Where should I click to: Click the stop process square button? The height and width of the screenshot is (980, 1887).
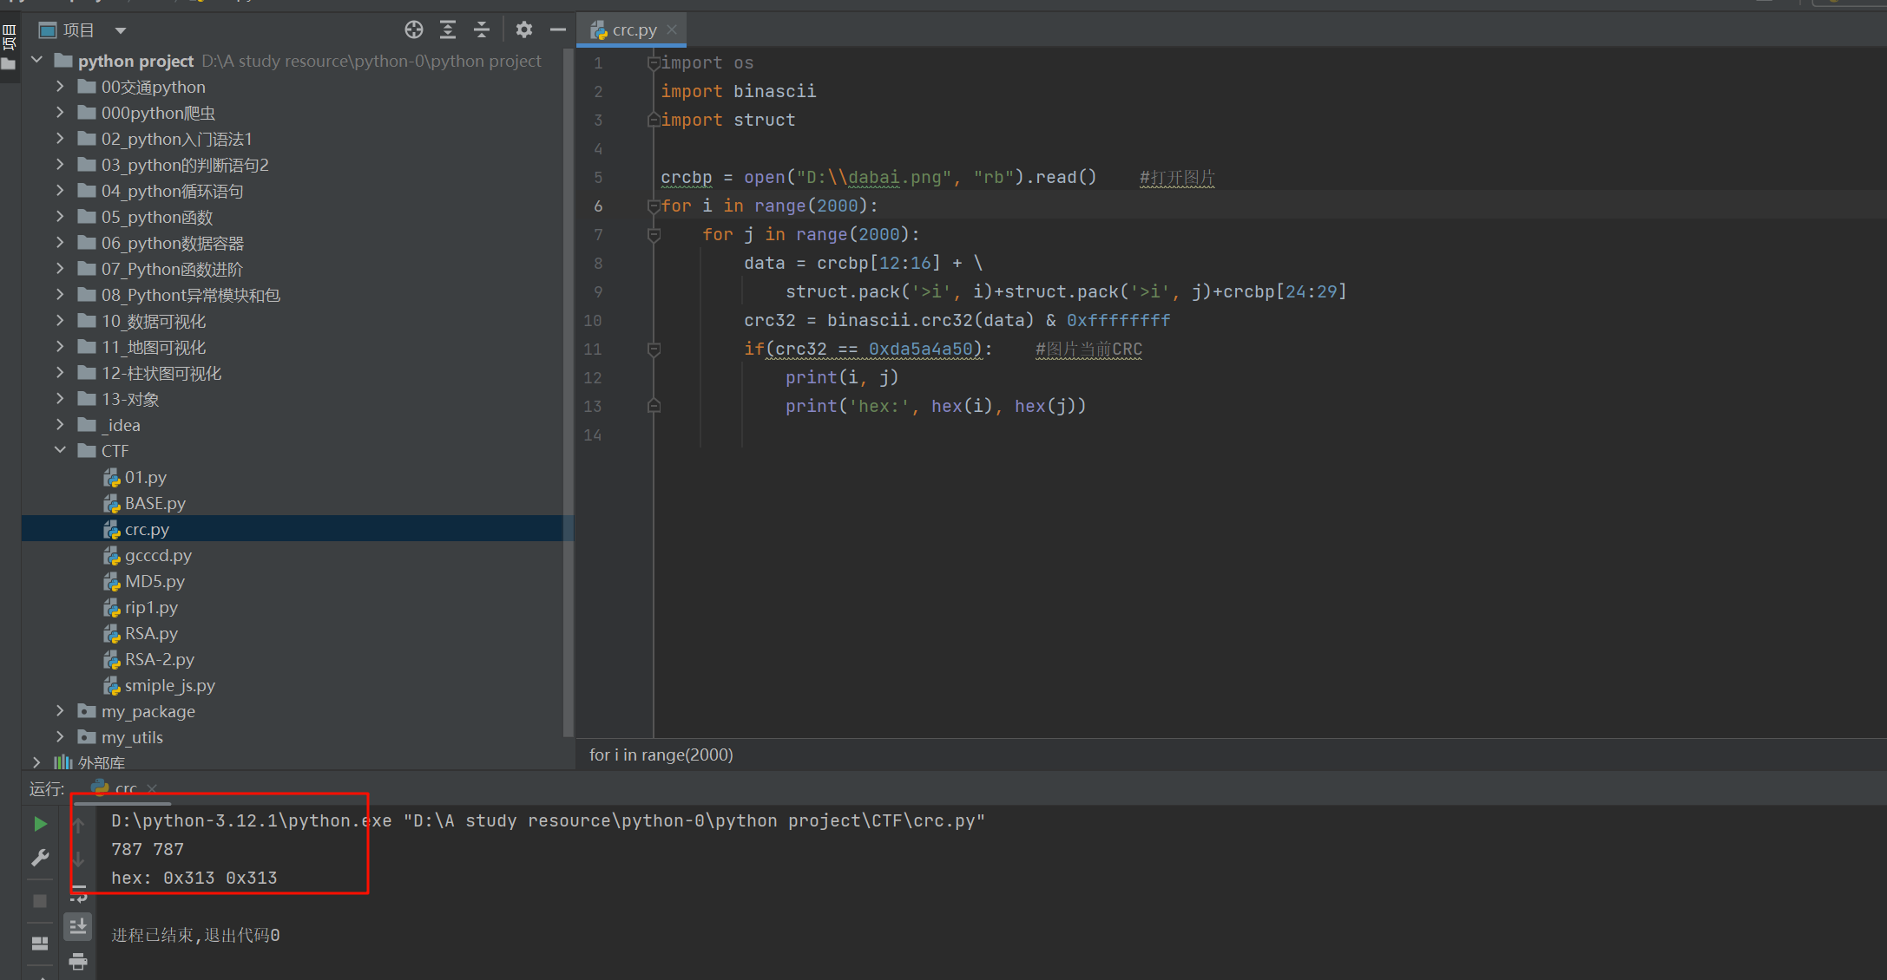(x=40, y=901)
